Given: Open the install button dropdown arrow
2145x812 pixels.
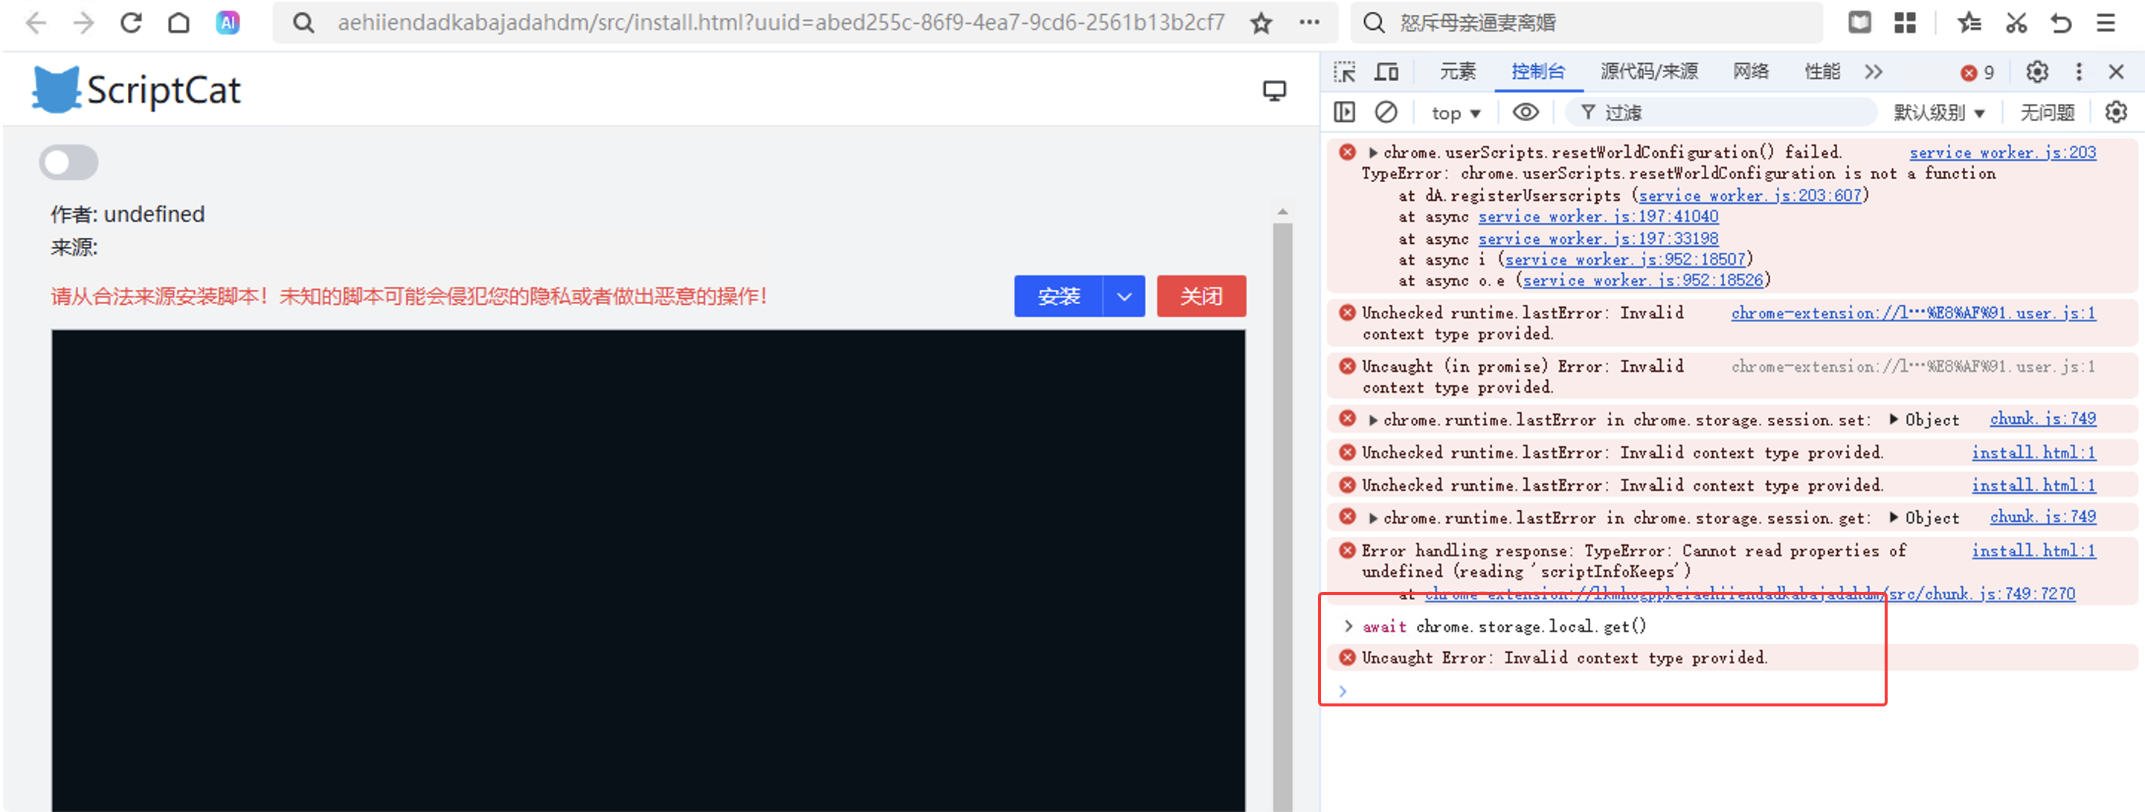Looking at the screenshot, I should (x=1124, y=297).
